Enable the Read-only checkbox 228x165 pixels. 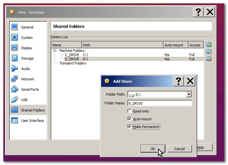pyautogui.click(x=130, y=111)
